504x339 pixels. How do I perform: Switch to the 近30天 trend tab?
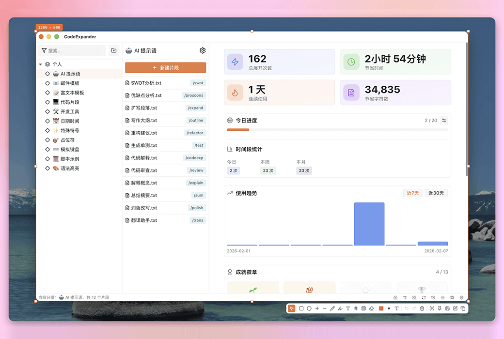[435, 193]
